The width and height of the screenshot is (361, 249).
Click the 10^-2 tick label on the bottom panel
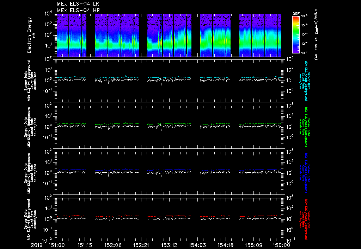coord(48,240)
